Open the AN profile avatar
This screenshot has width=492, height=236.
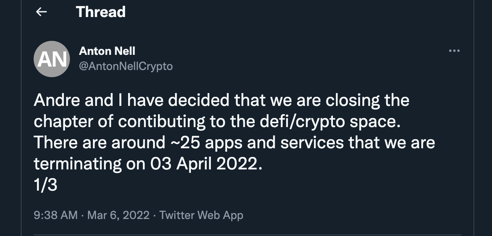click(x=52, y=59)
